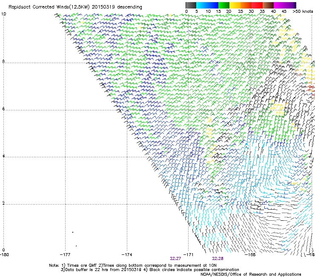Click the note line 'Times are GMT'

(82, 265)
